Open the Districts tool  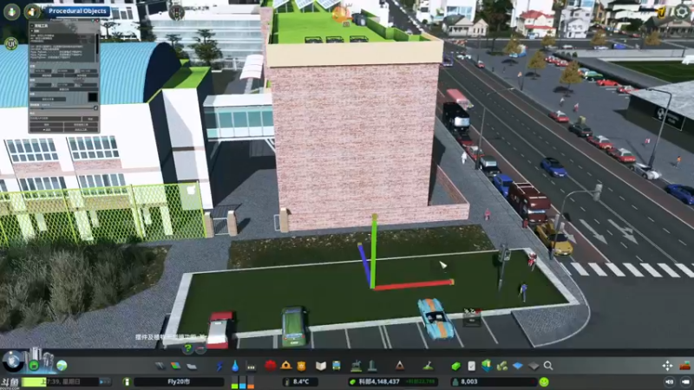tap(191, 366)
